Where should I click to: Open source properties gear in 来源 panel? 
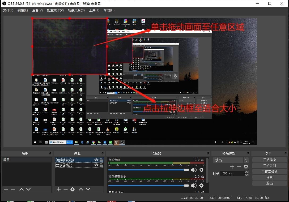pyautogui.click(x=73, y=189)
